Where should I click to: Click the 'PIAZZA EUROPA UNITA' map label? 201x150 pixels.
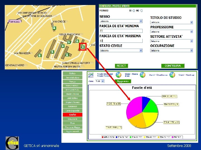coord(67,67)
